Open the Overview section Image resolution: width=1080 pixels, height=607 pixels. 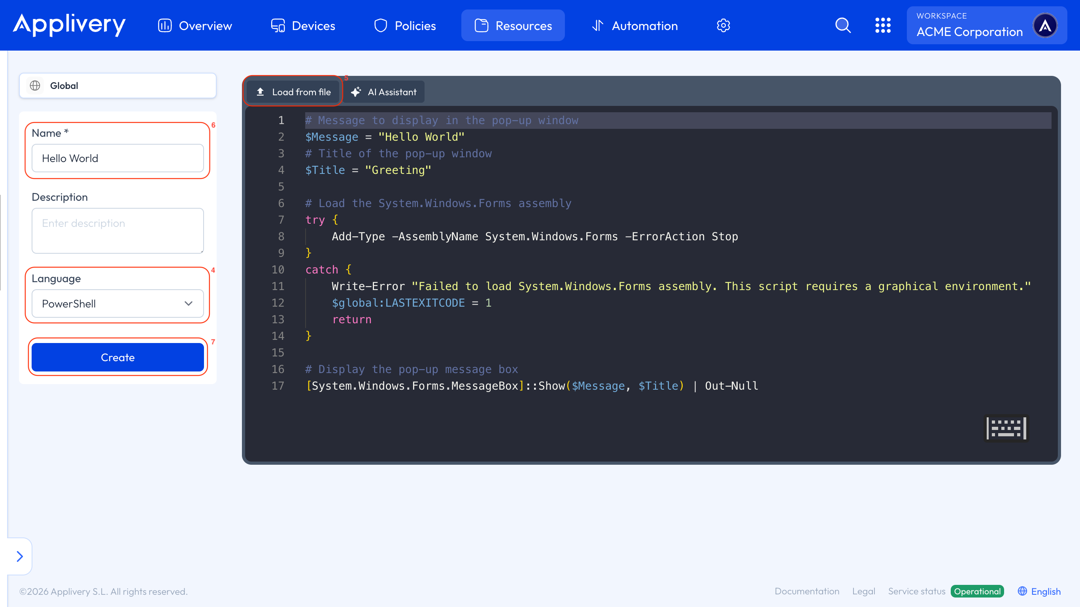tap(194, 25)
